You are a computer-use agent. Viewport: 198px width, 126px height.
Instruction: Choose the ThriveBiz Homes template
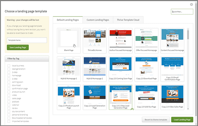[x=95, y=41]
